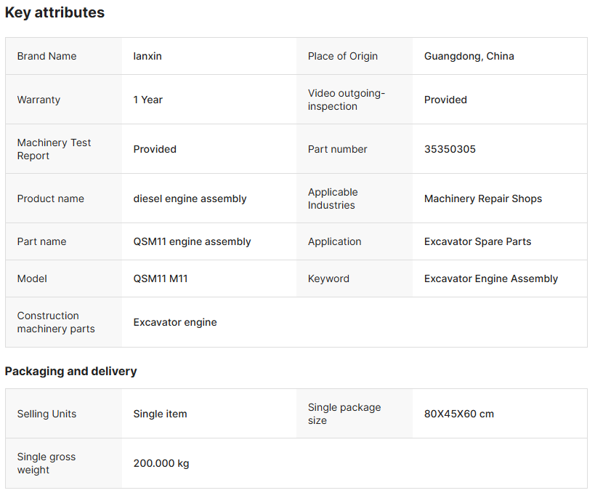Click the Machinery Test Report label
This screenshot has height=493, width=595.
(x=54, y=149)
